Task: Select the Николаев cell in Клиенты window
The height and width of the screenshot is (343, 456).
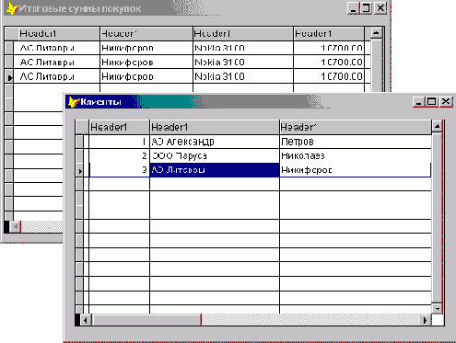Action: click(356, 156)
